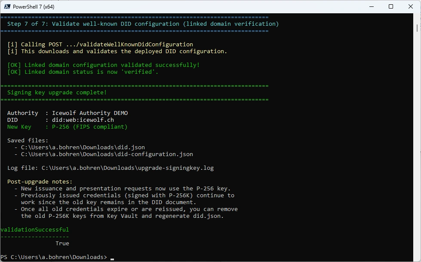The width and height of the screenshot is (421, 262).
Task: Click the 'True' output value
Action: (62, 243)
